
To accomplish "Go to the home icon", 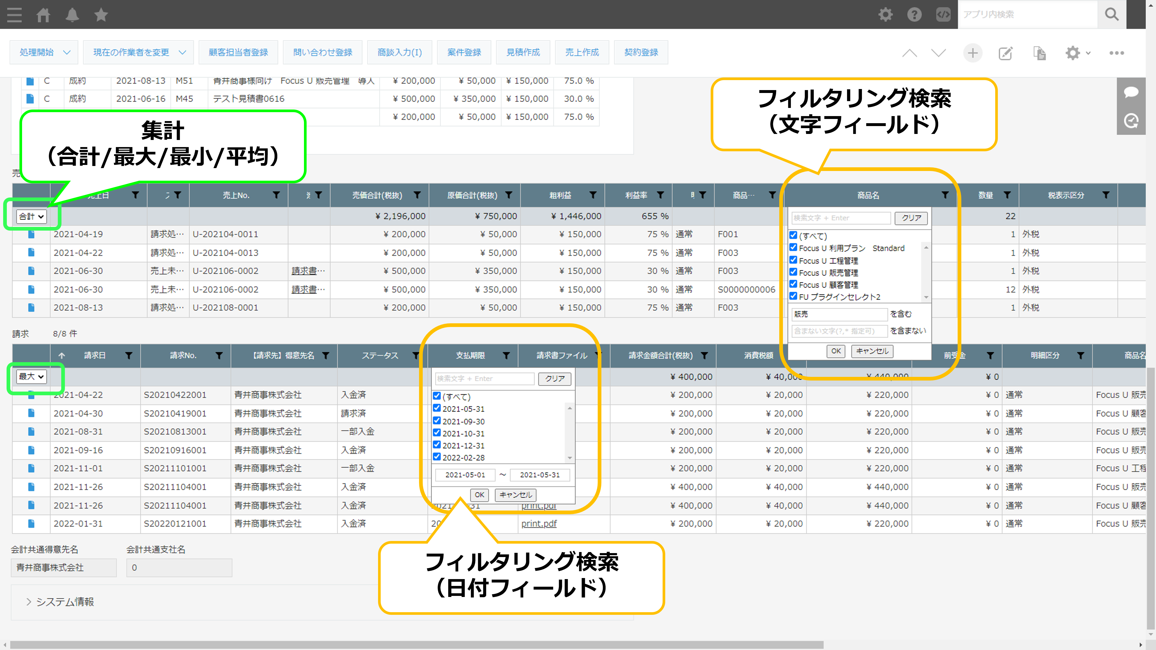I will point(44,15).
